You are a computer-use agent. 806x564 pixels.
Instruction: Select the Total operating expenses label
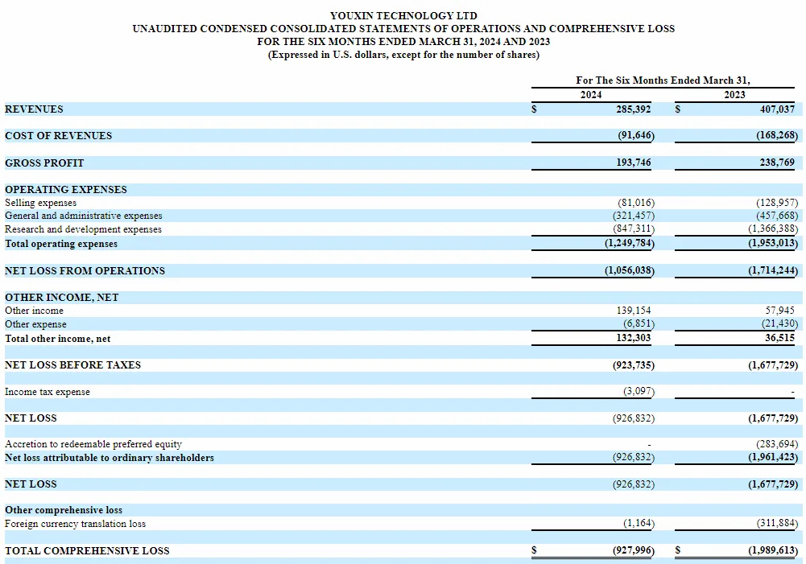61,244
